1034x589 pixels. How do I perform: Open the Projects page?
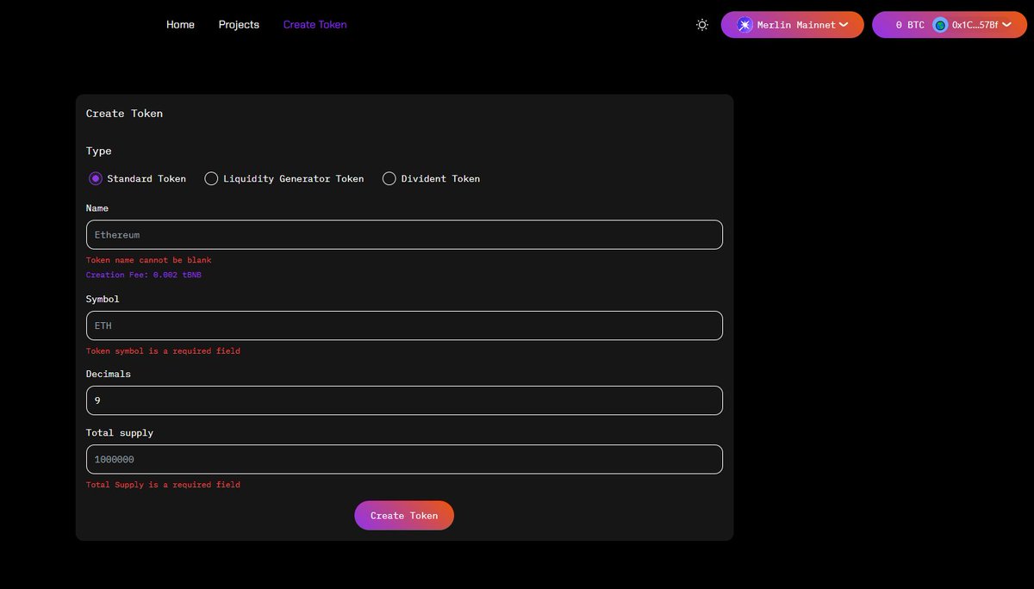coord(239,24)
